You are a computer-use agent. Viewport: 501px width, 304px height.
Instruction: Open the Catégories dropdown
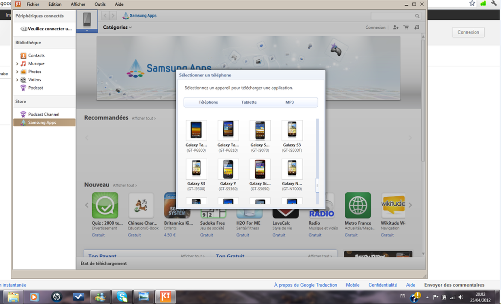pyautogui.click(x=117, y=27)
